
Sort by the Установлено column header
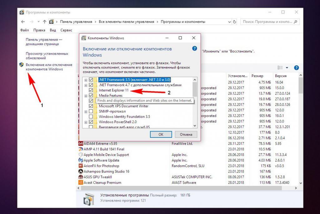click(238, 76)
